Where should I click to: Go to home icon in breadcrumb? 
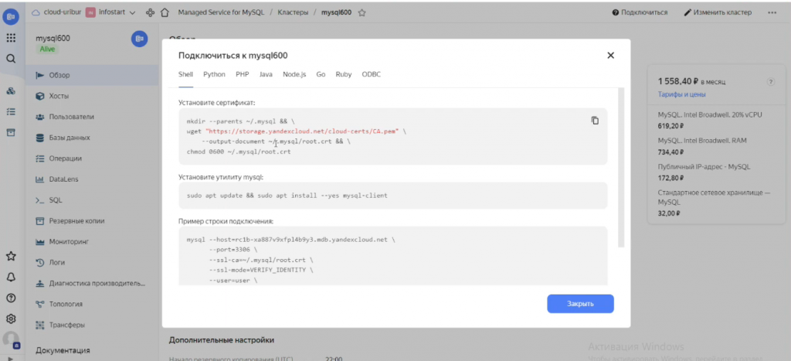[x=165, y=12]
